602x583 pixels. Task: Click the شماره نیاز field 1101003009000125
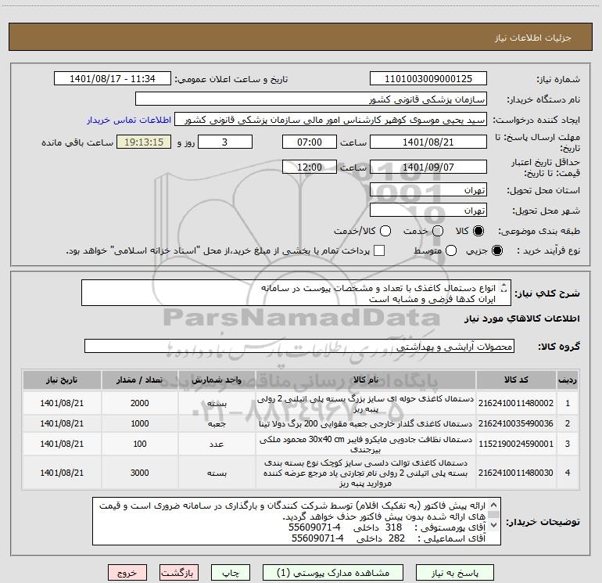428,79
